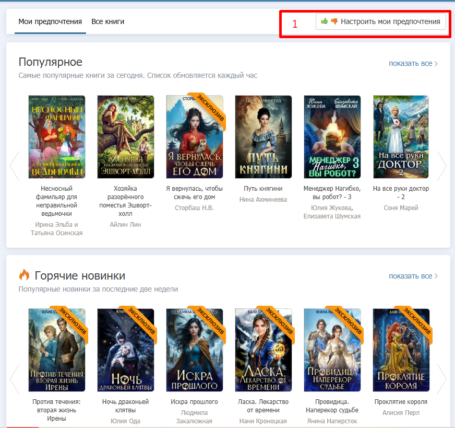Open the Ночь драконьей клятвы cover
Viewport: 455px width, 428px height.
[x=126, y=350]
